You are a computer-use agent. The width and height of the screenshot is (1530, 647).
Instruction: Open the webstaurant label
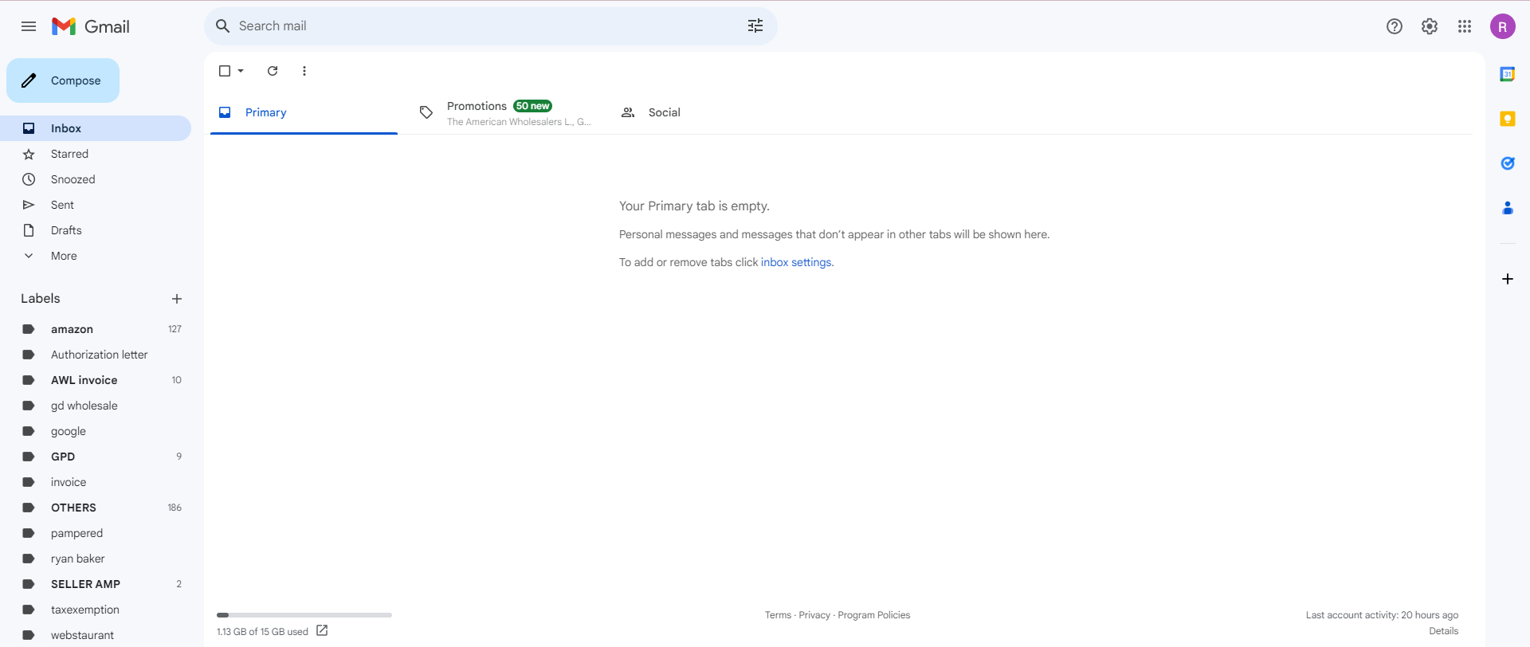click(96, 635)
